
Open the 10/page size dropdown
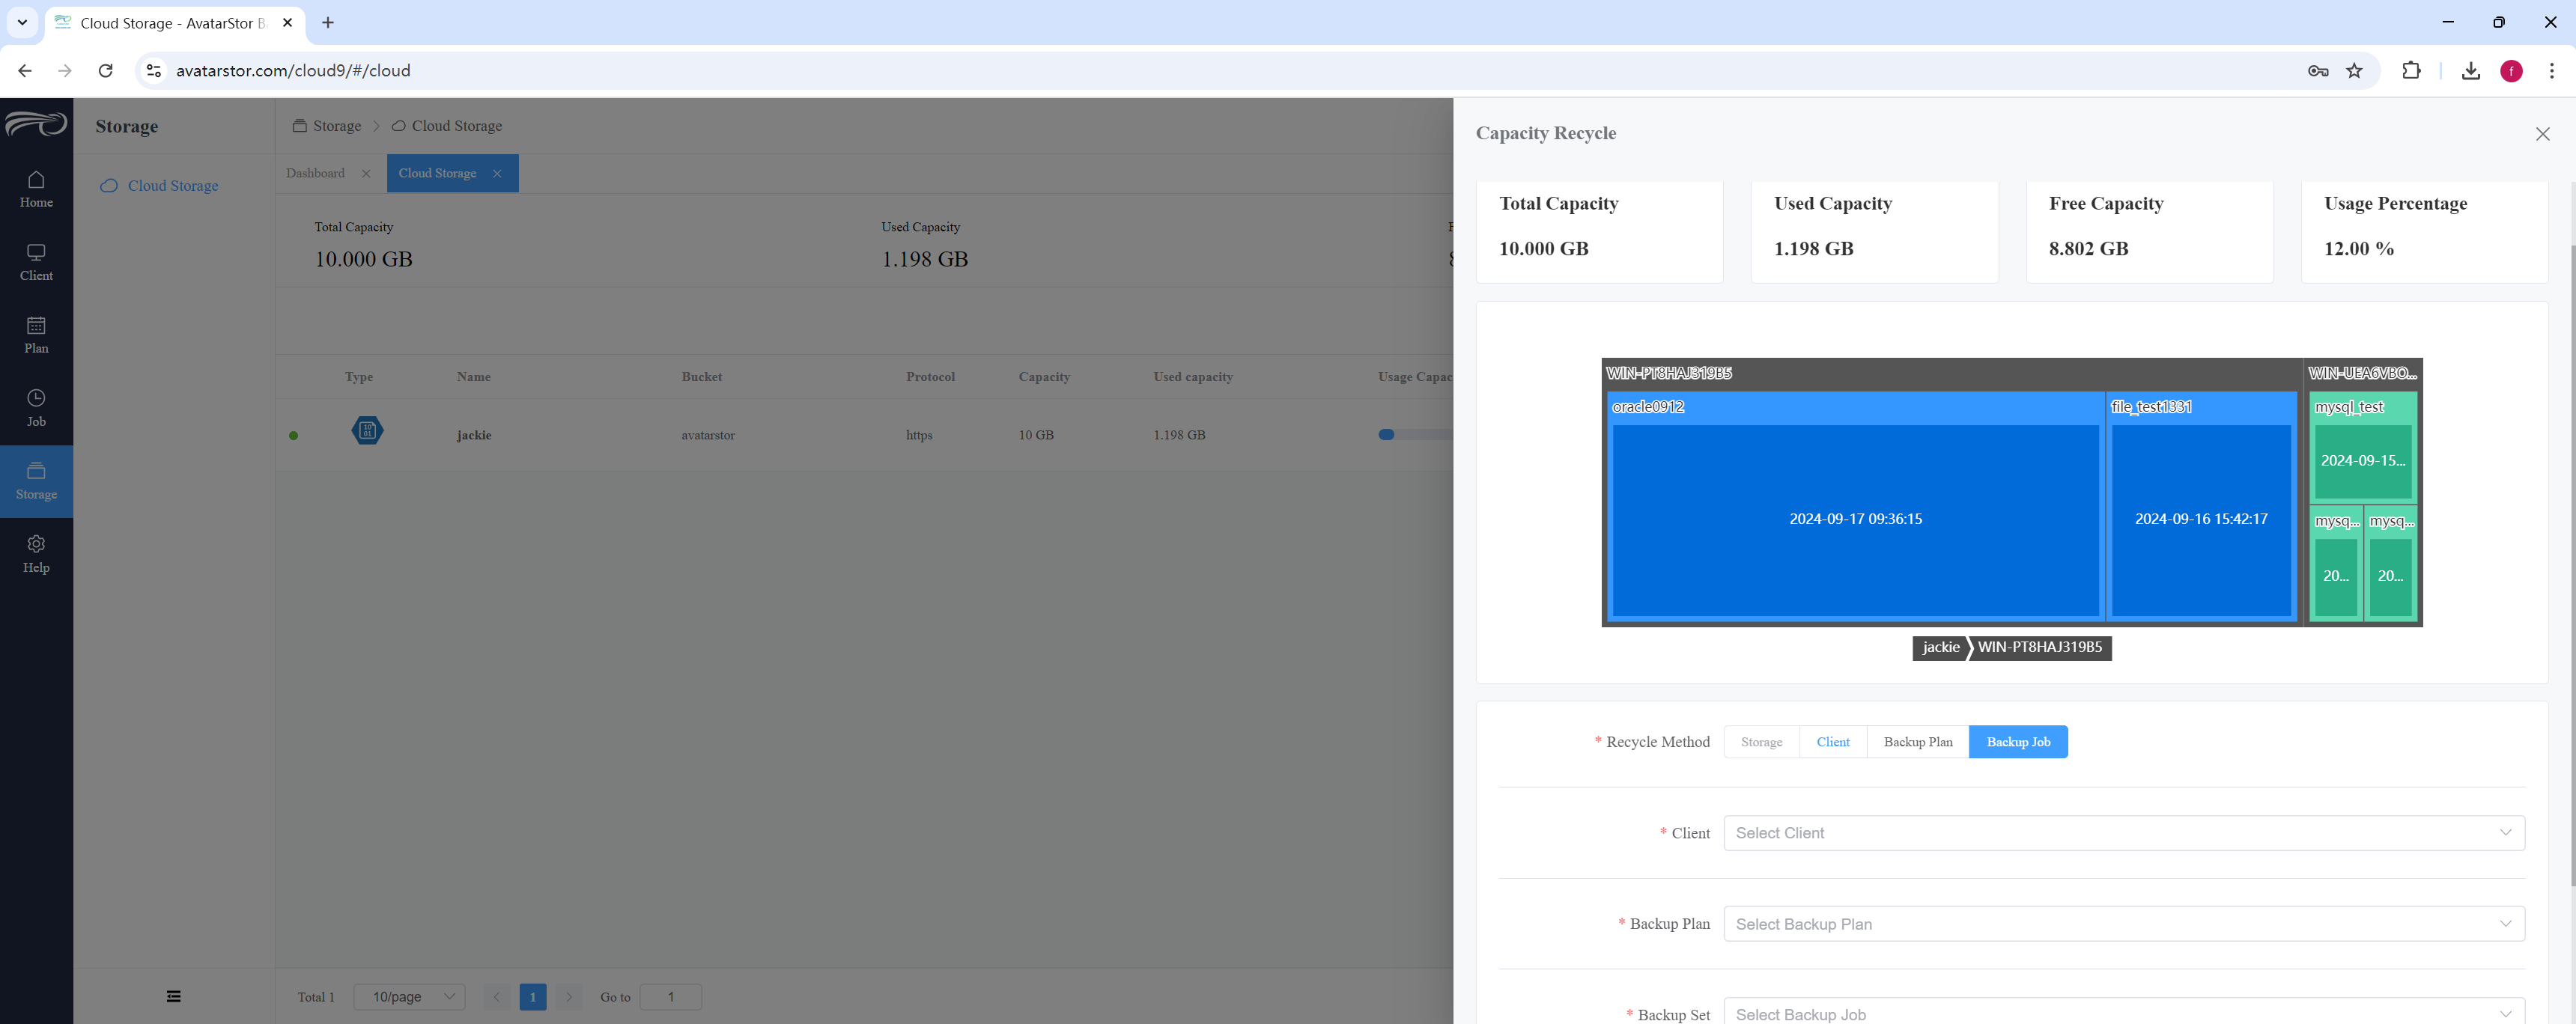(x=409, y=997)
